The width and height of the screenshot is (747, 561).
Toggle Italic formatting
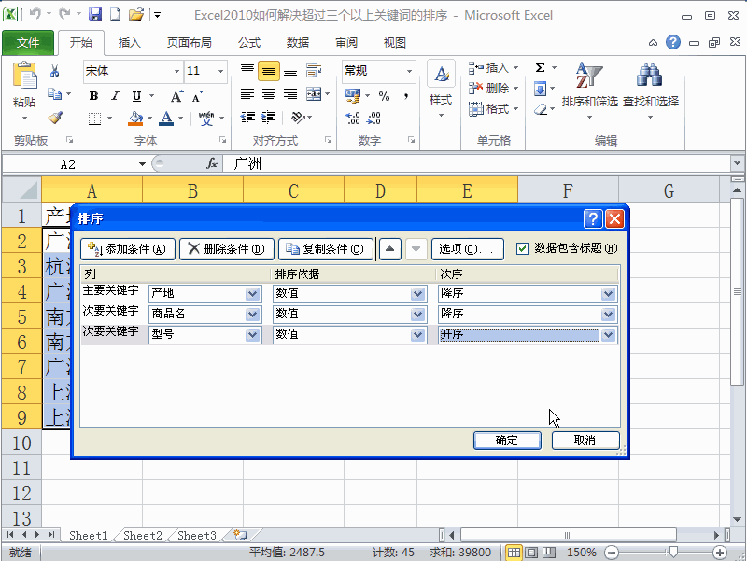pos(115,96)
